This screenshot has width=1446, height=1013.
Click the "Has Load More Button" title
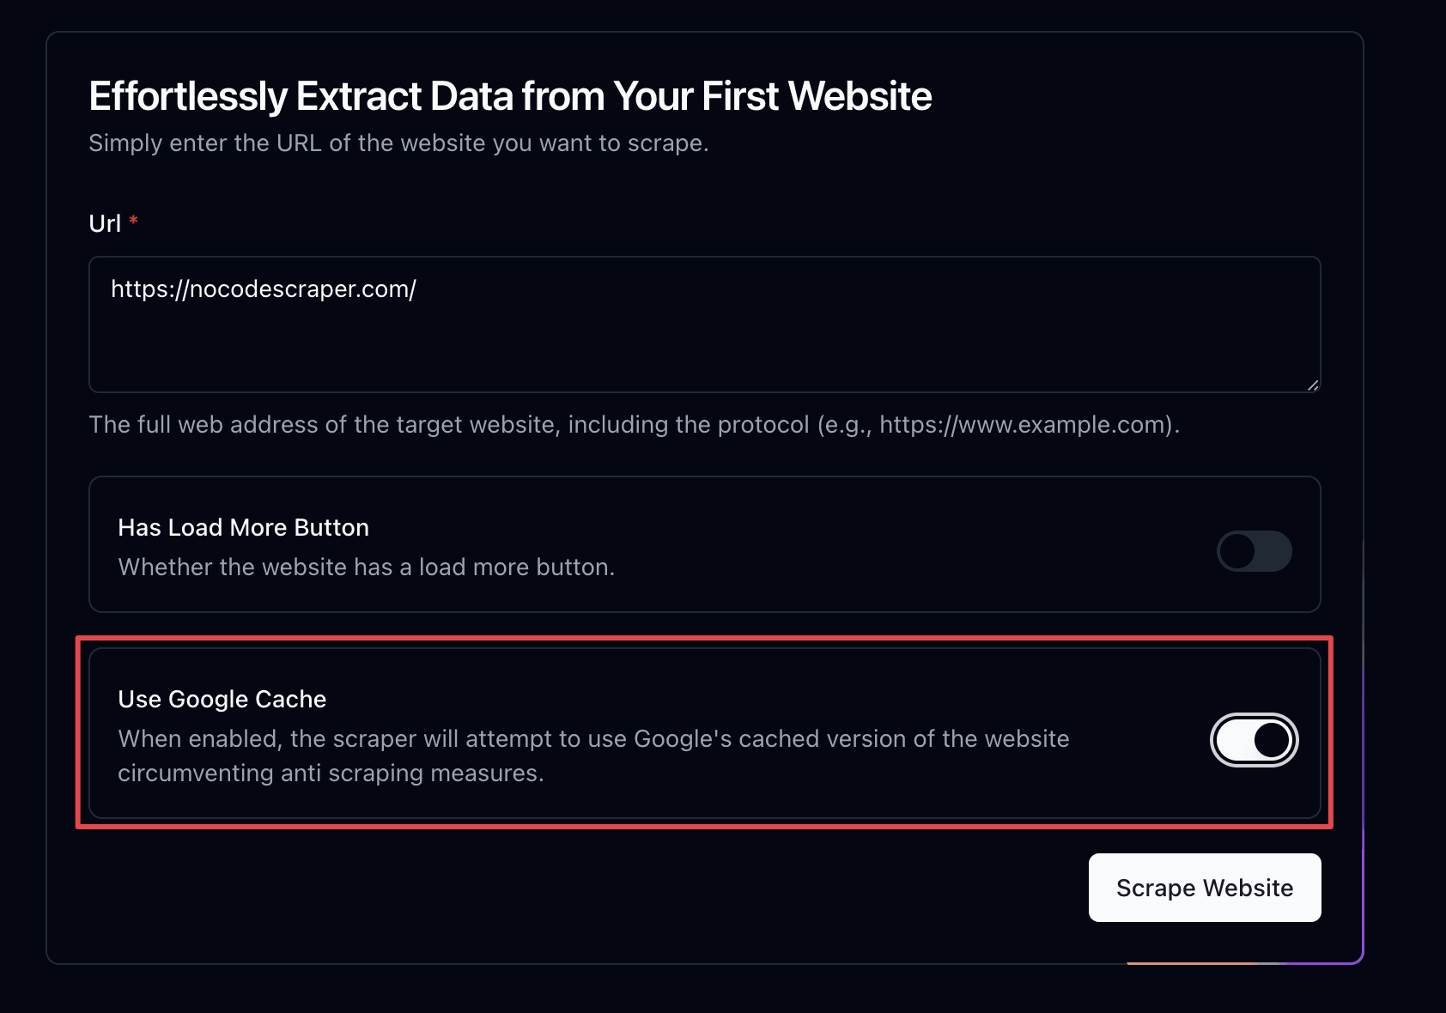click(243, 527)
